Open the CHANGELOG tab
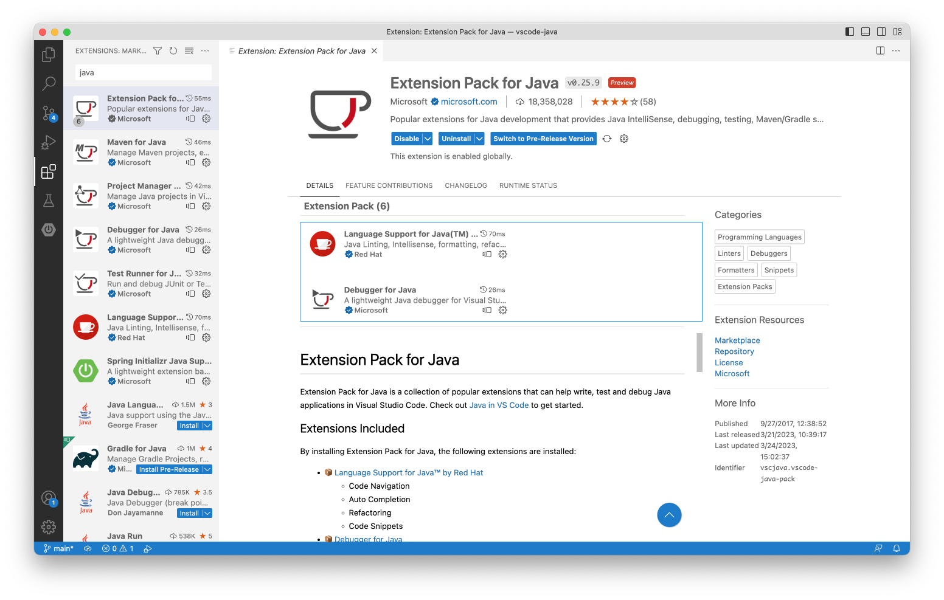944x600 pixels. tap(466, 185)
